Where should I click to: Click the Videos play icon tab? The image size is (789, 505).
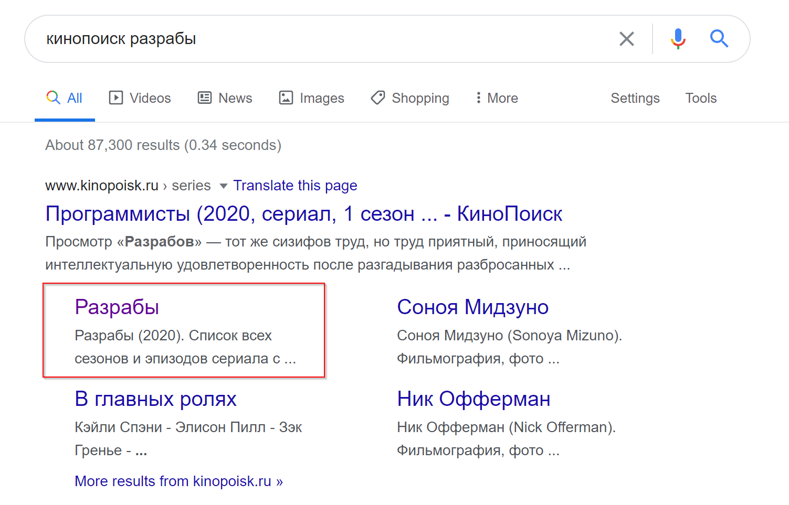[x=115, y=98]
